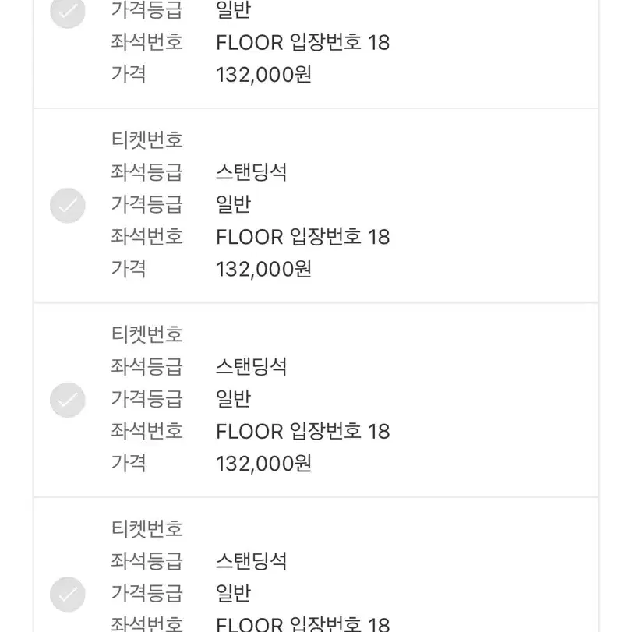Select 스탠딩석 seat grade in the second ticket

click(251, 172)
